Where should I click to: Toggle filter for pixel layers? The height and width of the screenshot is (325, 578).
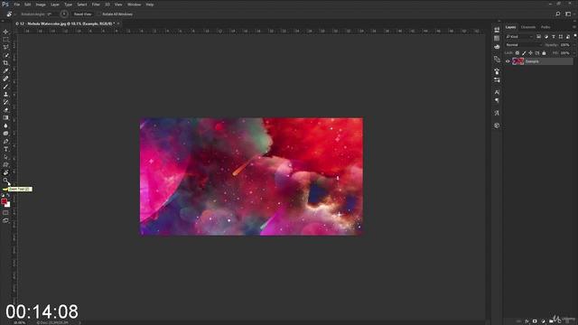point(538,36)
